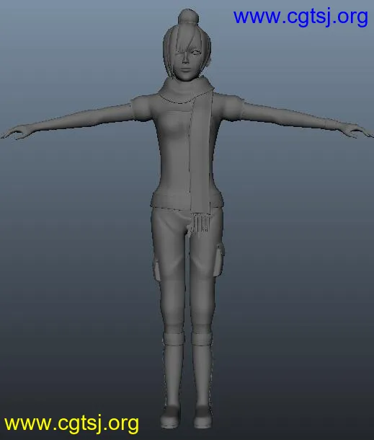Click the shoe on the screen-left foot
The image size is (374, 440).
click(171, 416)
